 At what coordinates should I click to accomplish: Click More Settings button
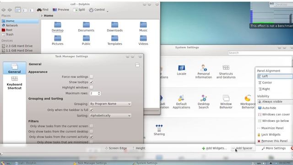point(274,148)
